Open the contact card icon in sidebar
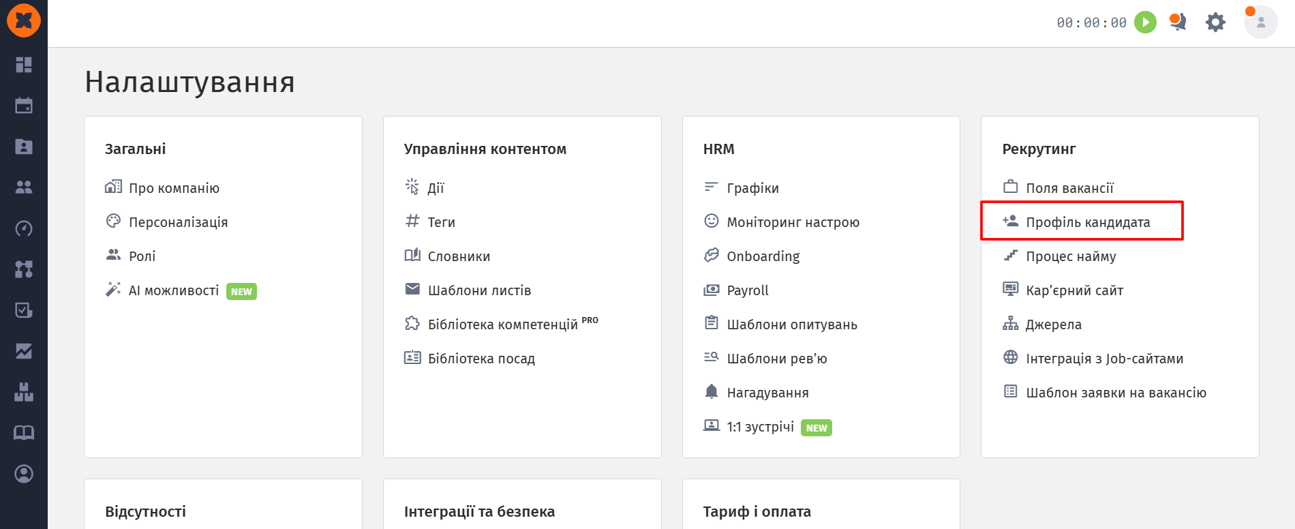 (x=24, y=147)
